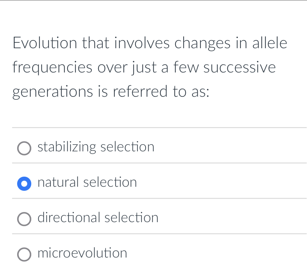The width and height of the screenshot is (307, 270).
Task: Click the answer option labeled stabilizing selection
Action: (96, 147)
